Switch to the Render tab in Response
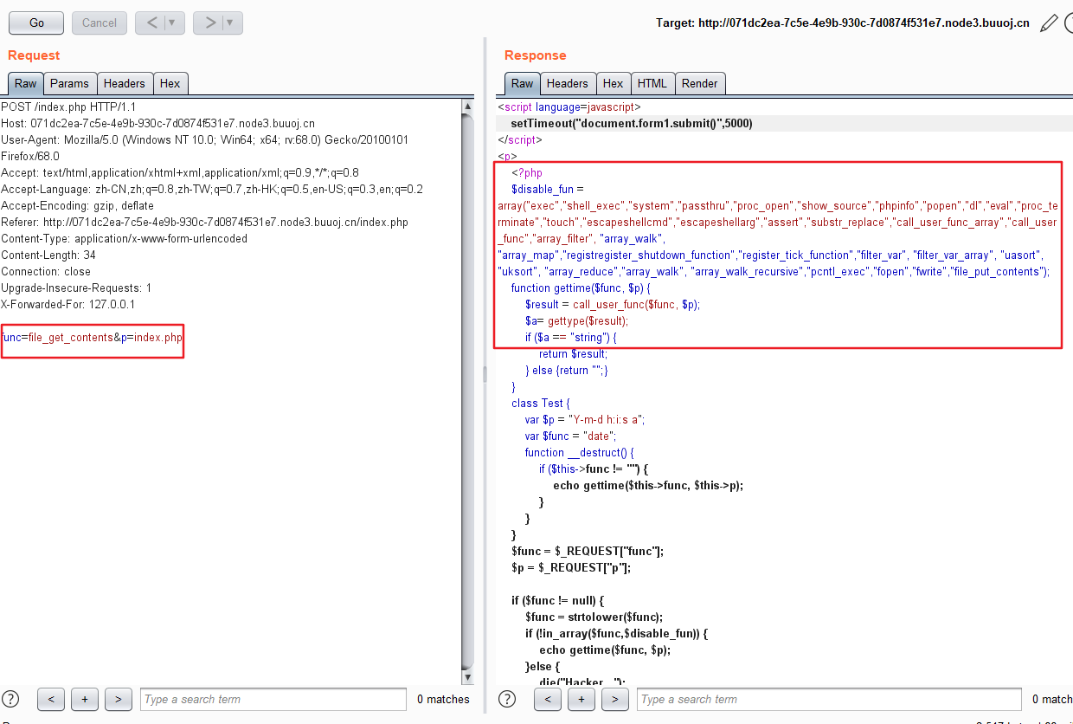 [700, 84]
